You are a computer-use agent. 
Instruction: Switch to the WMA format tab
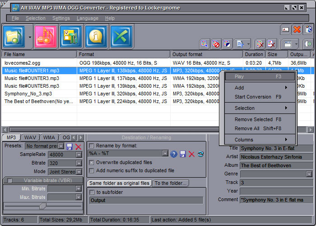[x=49, y=137]
